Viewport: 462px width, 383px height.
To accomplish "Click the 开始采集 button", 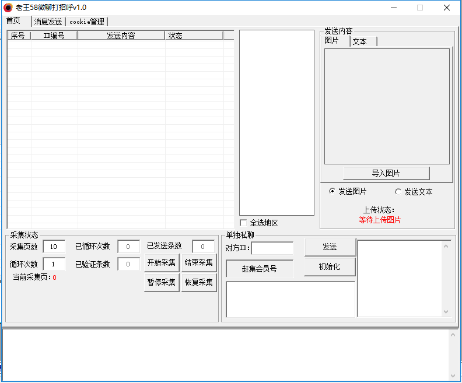I will tap(162, 262).
